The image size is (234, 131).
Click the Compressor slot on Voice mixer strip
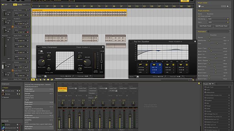coord(83,91)
